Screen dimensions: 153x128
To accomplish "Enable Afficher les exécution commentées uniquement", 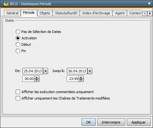I will click(18, 92).
